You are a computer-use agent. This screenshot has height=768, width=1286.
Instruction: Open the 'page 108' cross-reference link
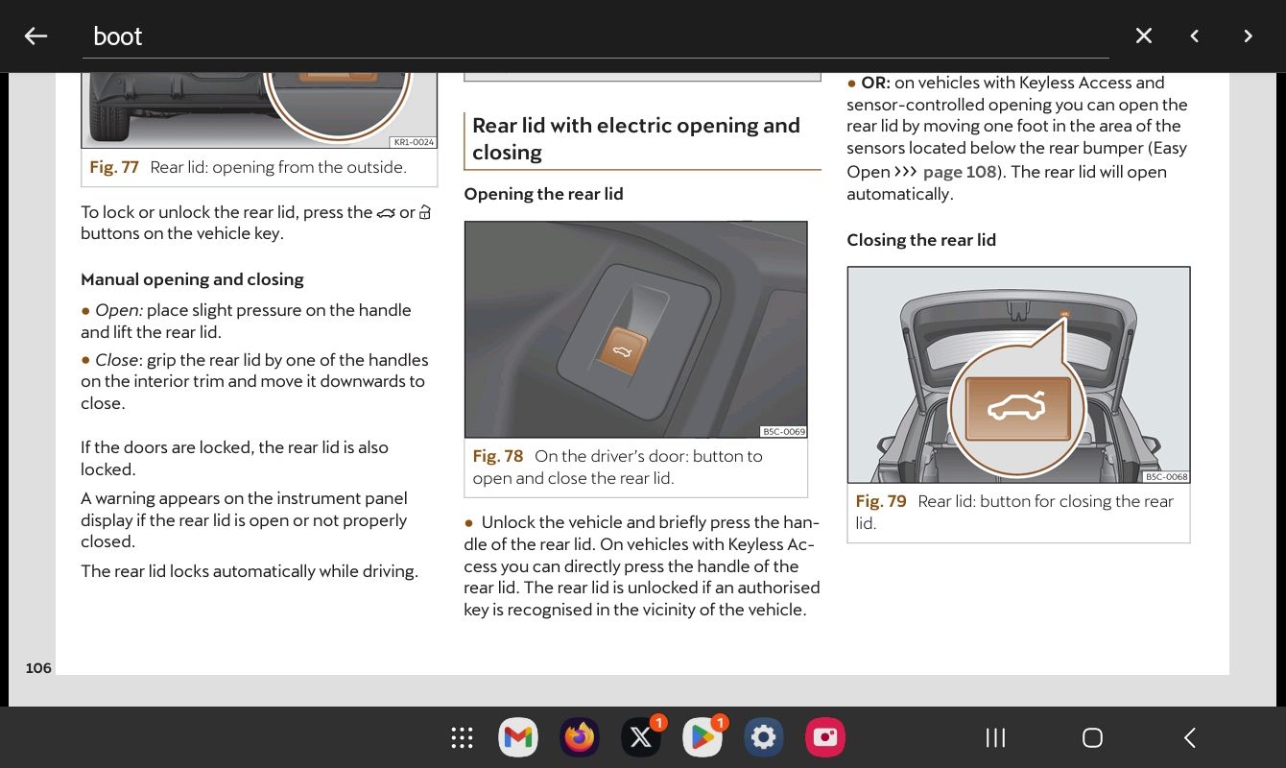point(960,173)
